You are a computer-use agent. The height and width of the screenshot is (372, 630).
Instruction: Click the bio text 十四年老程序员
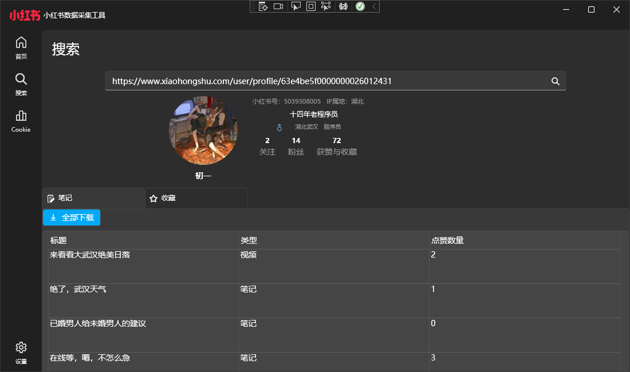pyautogui.click(x=313, y=114)
